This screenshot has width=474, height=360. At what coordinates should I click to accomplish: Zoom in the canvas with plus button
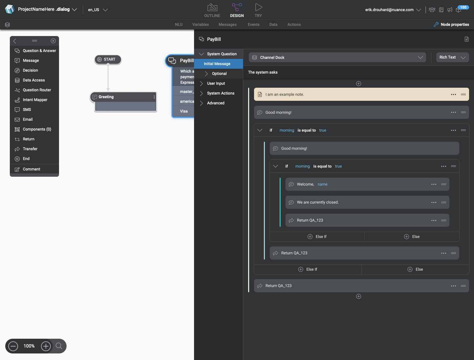[x=46, y=346]
